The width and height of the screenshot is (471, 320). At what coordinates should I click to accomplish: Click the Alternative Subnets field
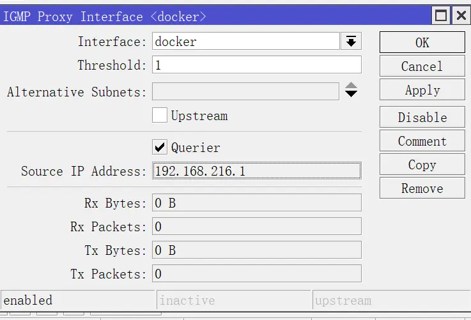pos(245,91)
